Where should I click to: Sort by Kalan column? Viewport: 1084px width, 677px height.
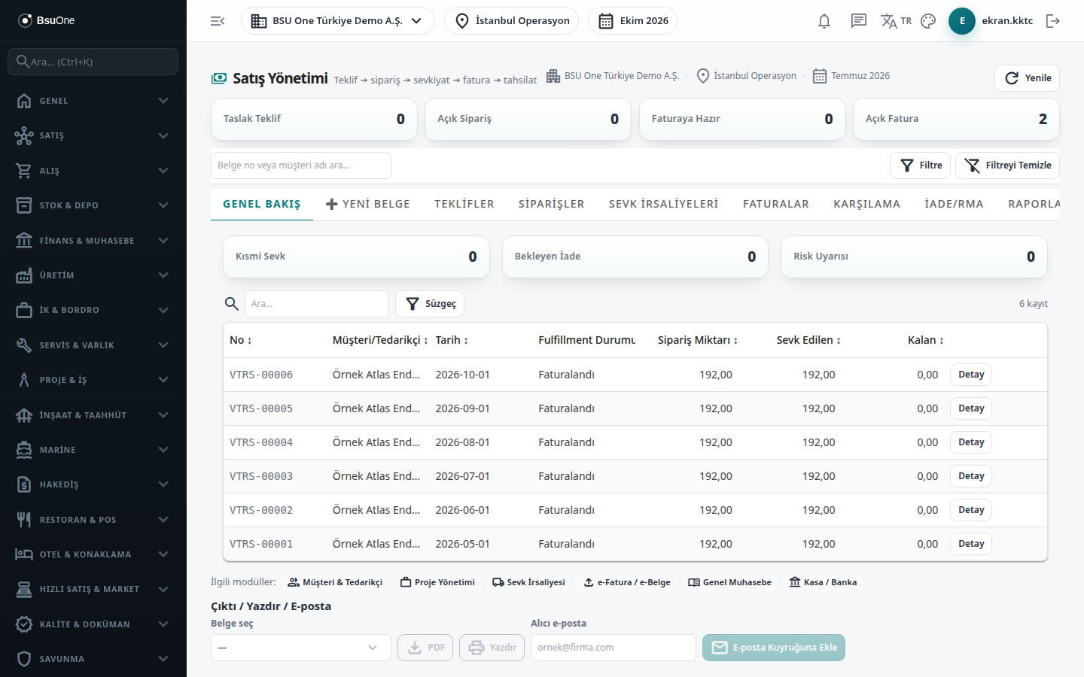coord(926,340)
